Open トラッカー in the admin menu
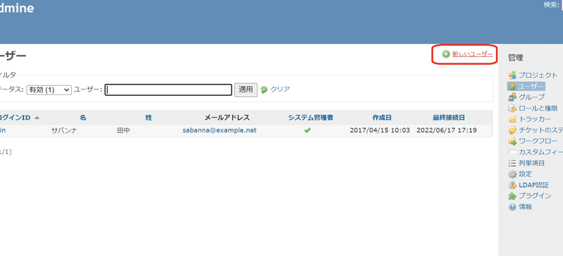The image size is (563, 256). pos(535,119)
